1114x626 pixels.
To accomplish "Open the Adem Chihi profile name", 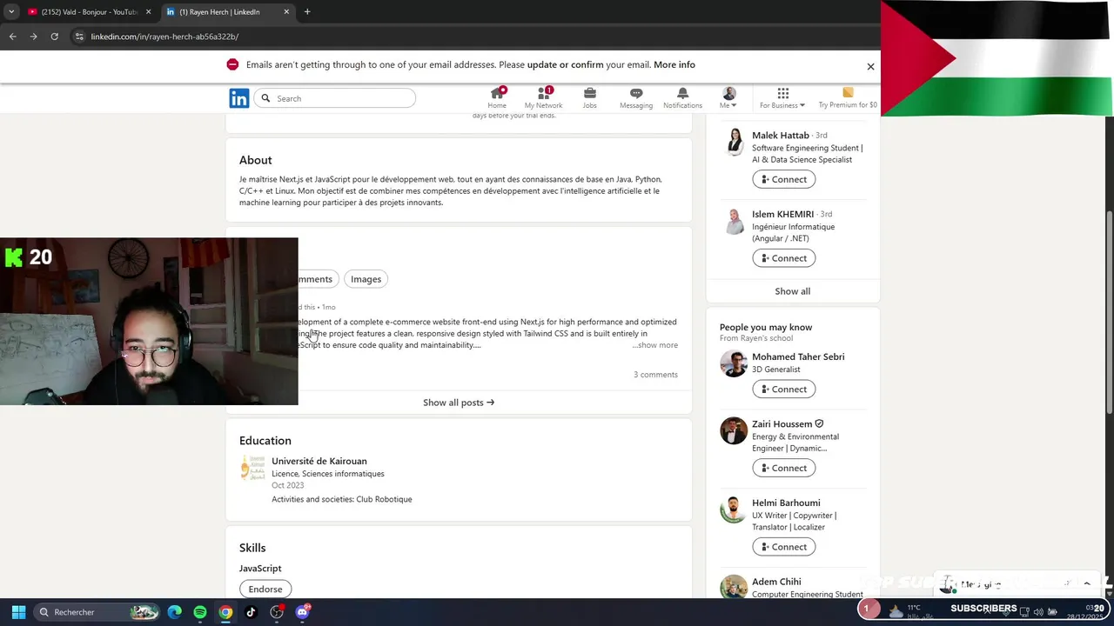I will (776, 582).
